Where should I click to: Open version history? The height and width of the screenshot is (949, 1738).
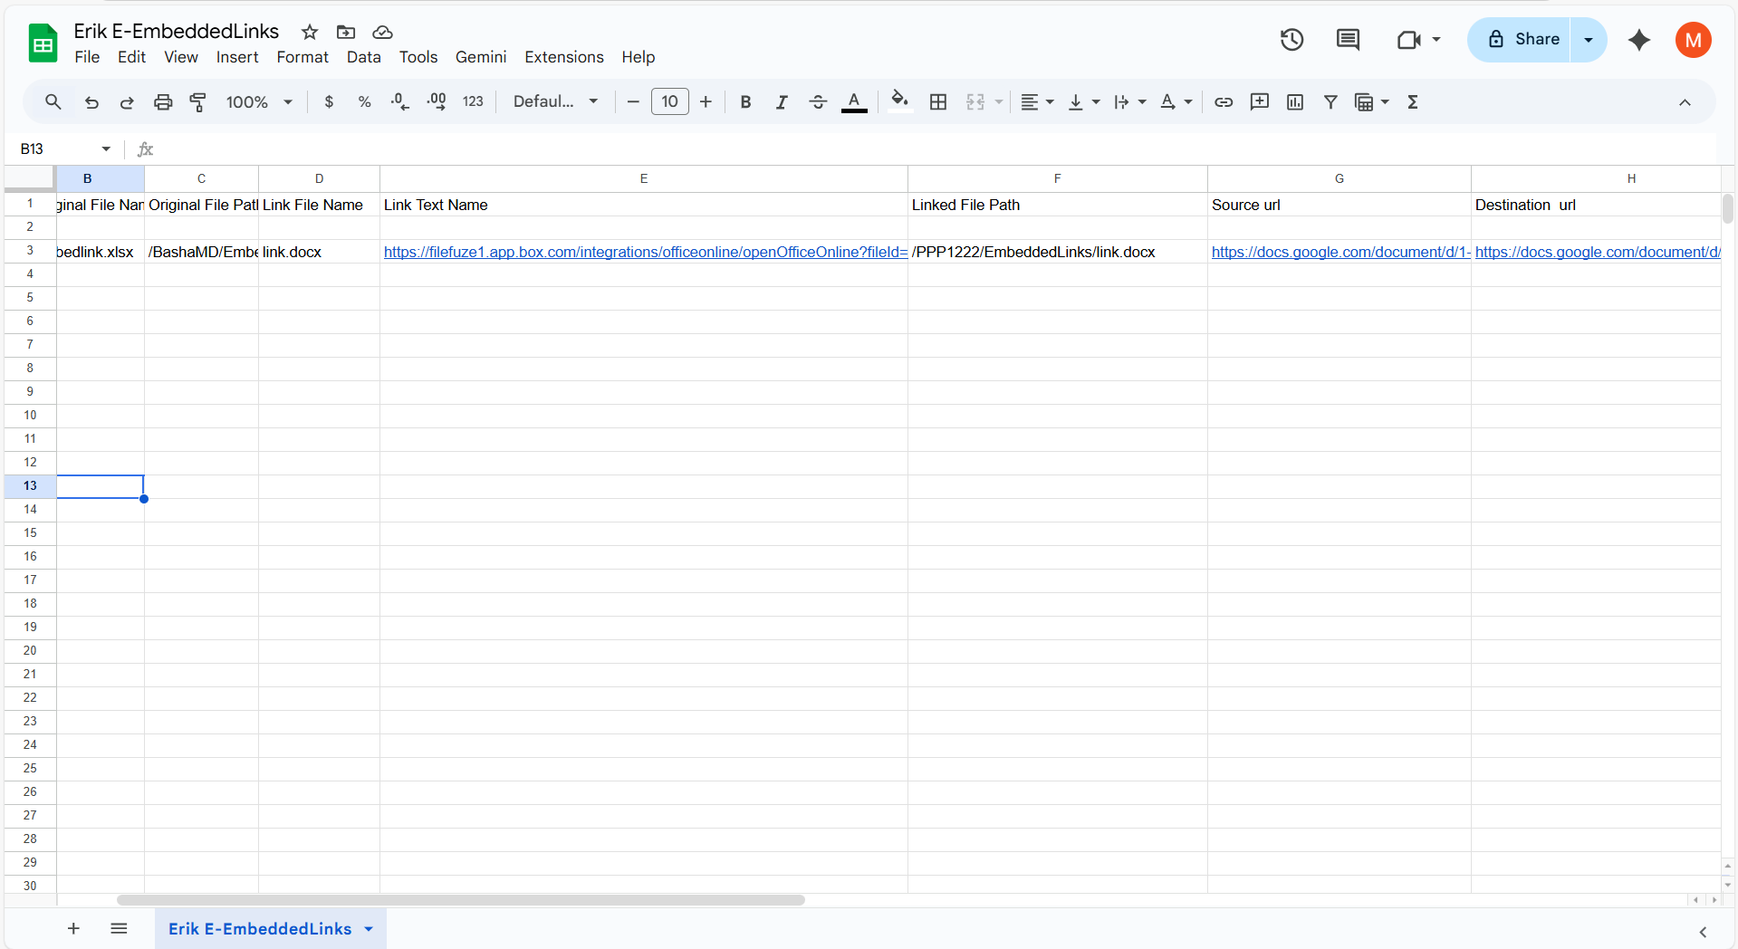point(1291,40)
